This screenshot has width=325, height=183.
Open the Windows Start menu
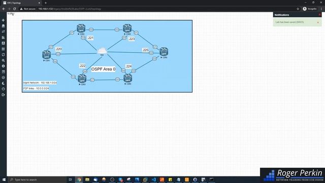pyautogui.click(x=4, y=179)
